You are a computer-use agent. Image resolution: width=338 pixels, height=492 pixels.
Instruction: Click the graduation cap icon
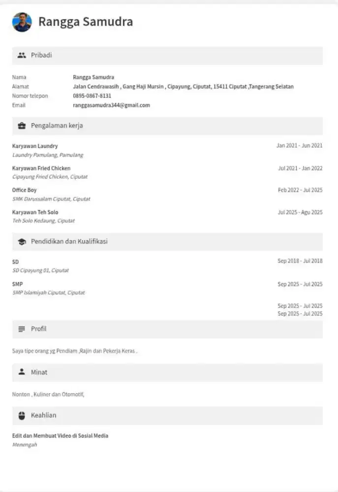pos(22,242)
